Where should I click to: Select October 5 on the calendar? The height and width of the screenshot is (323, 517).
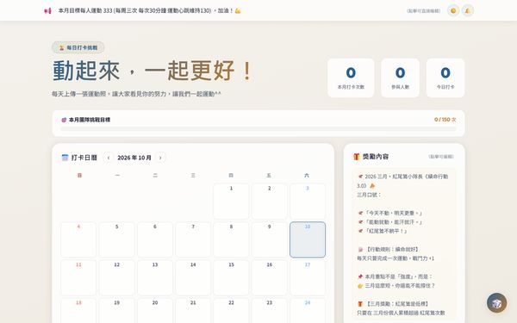[x=116, y=239]
